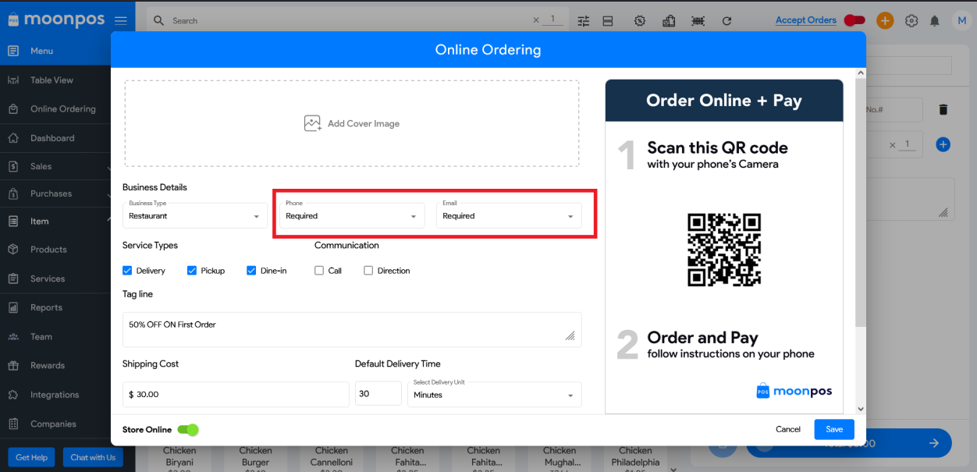Open the Business Type dropdown
Image resolution: width=977 pixels, height=472 pixels.
coord(194,215)
